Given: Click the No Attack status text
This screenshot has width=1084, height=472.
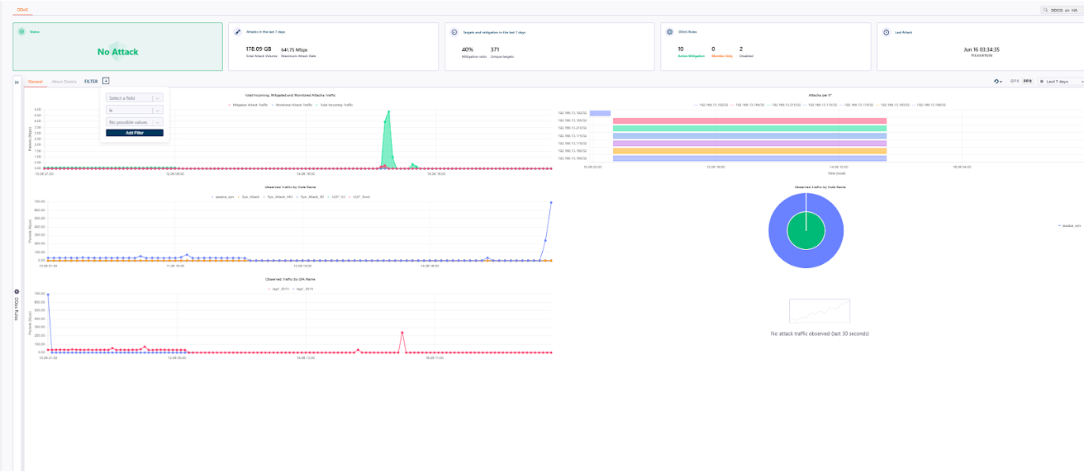Looking at the screenshot, I should tap(118, 52).
